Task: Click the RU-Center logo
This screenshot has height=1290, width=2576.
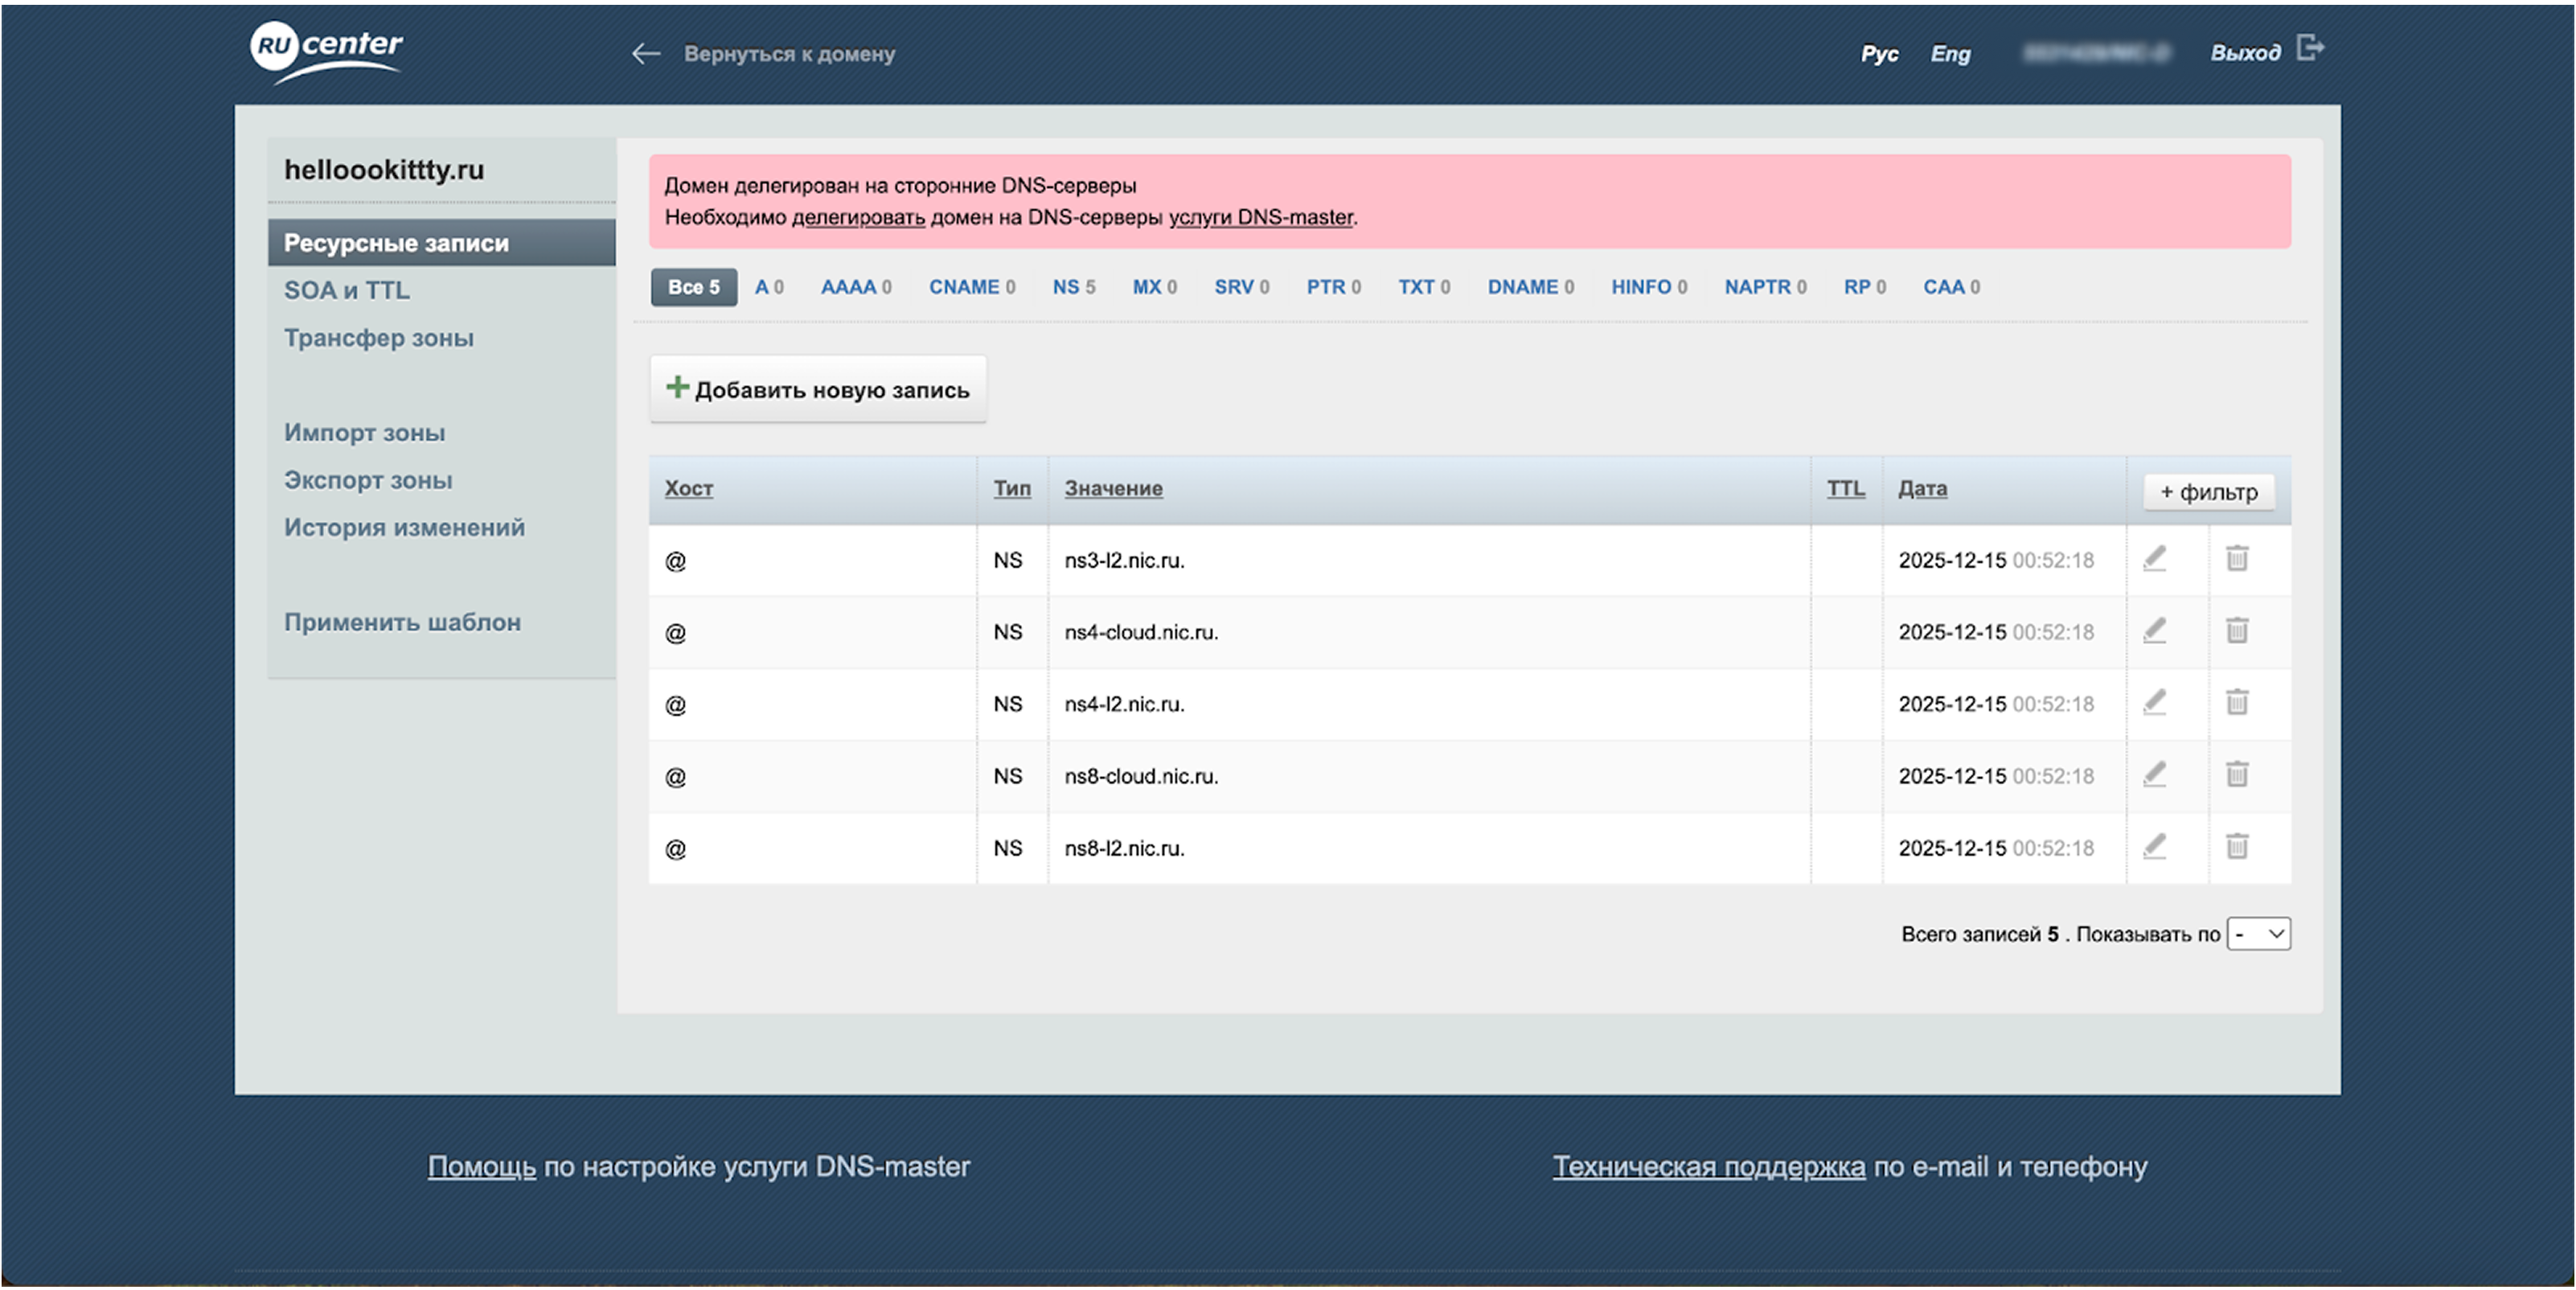Action: click(x=326, y=52)
